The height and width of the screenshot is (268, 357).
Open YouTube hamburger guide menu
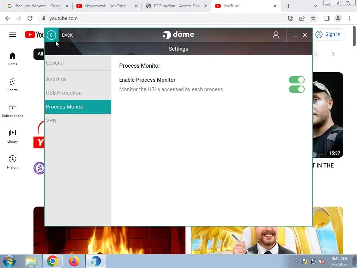(x=13, y=35)
